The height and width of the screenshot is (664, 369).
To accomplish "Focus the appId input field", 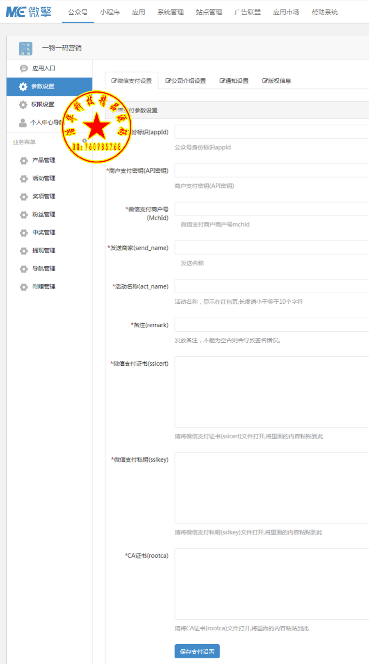I will pyautogui.click(x=272, y=132).
